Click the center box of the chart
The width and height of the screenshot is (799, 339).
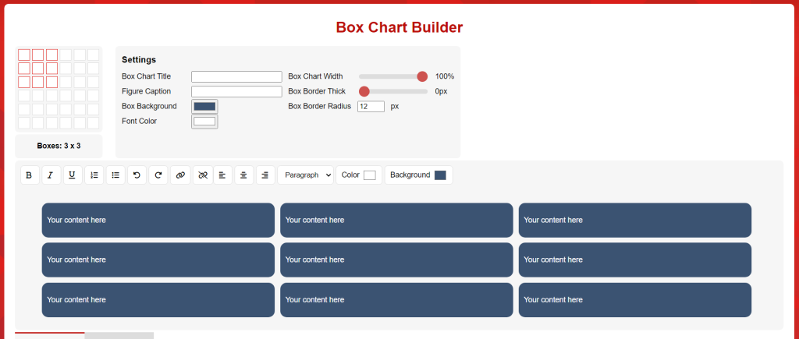point(396,260)
